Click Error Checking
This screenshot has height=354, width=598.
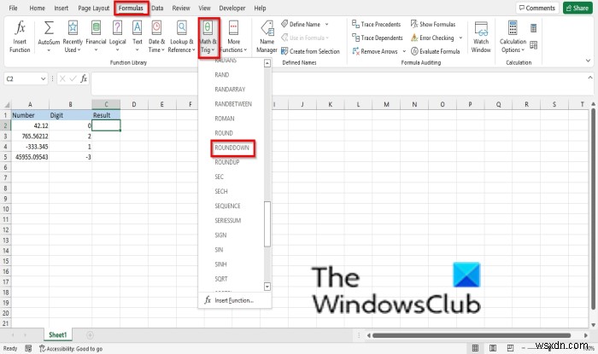(x=432, y=38)
